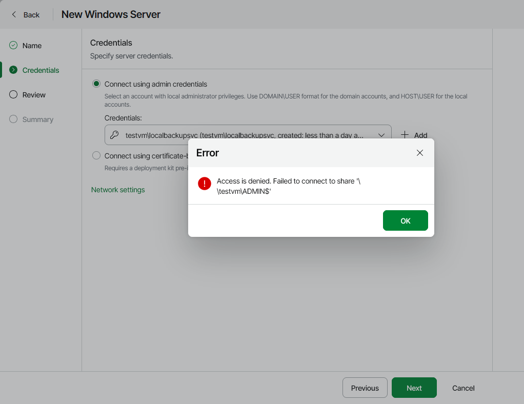Select Connect using certificate-based option

click(96, 156)
